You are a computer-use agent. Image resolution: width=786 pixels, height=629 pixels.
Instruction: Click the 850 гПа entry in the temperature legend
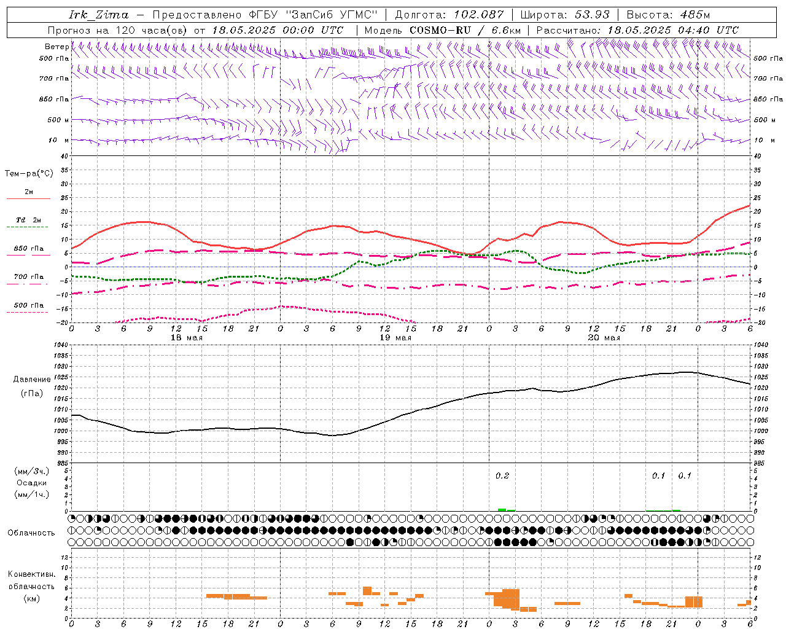pos(29,249)
